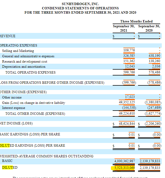Select the 151,362 value
165x178 pixels.
(x=129, y=61)
